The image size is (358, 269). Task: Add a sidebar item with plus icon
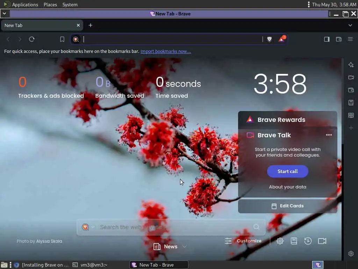pyautogui.click(x=351, y=128)
